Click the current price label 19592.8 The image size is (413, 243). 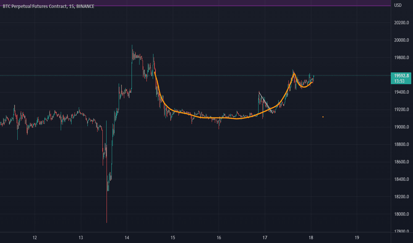click(401, 76)
